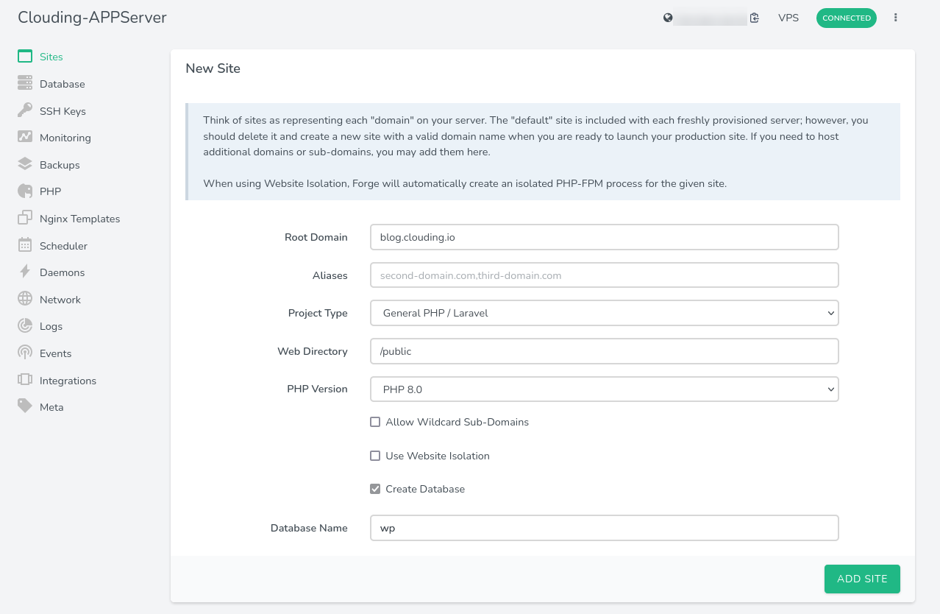Open the SSH Keys section
The image size is (940, 614).
(x=63, y=111)
